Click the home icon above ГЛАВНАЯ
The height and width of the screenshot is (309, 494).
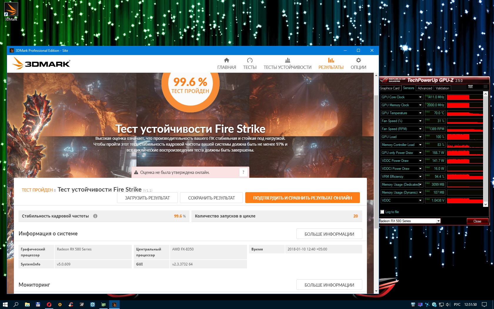tap(226, 60)
